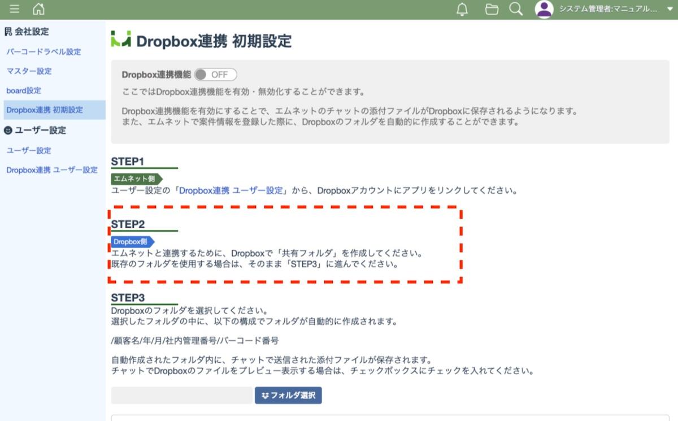
Task: Open the hamburger menu icon
Action: [15, 9]
